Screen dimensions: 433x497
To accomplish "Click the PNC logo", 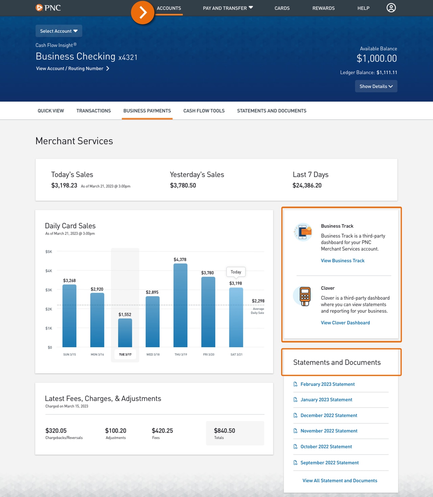I will (48, 7).
